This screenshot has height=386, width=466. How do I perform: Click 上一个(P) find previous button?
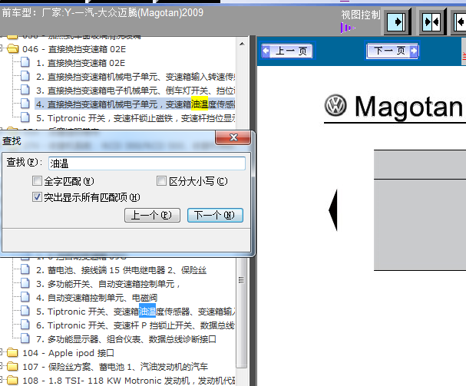[152, 215]
